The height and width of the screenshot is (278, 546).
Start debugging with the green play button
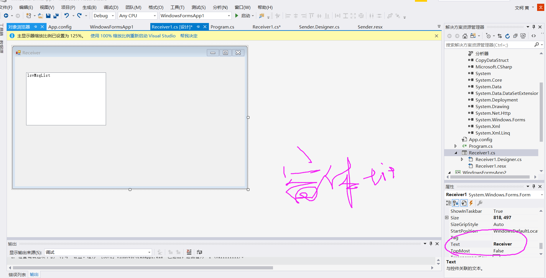pyautogui.click(x=237, y=16)
